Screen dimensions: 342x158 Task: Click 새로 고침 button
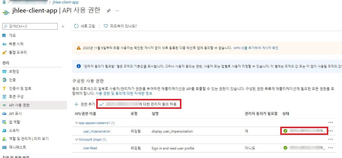tap(85, 26)
